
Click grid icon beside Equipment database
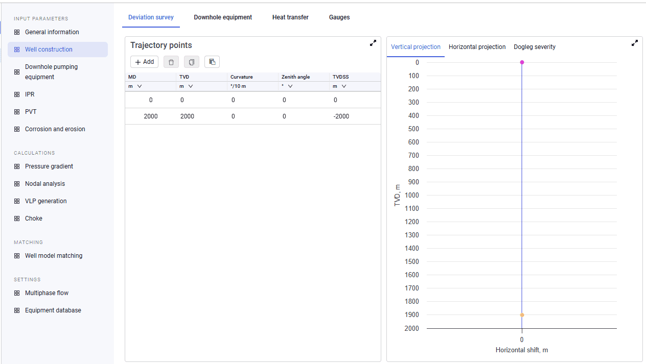pos(17,310)
